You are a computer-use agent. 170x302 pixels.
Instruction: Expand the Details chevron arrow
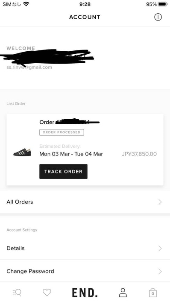coord(160,248)
